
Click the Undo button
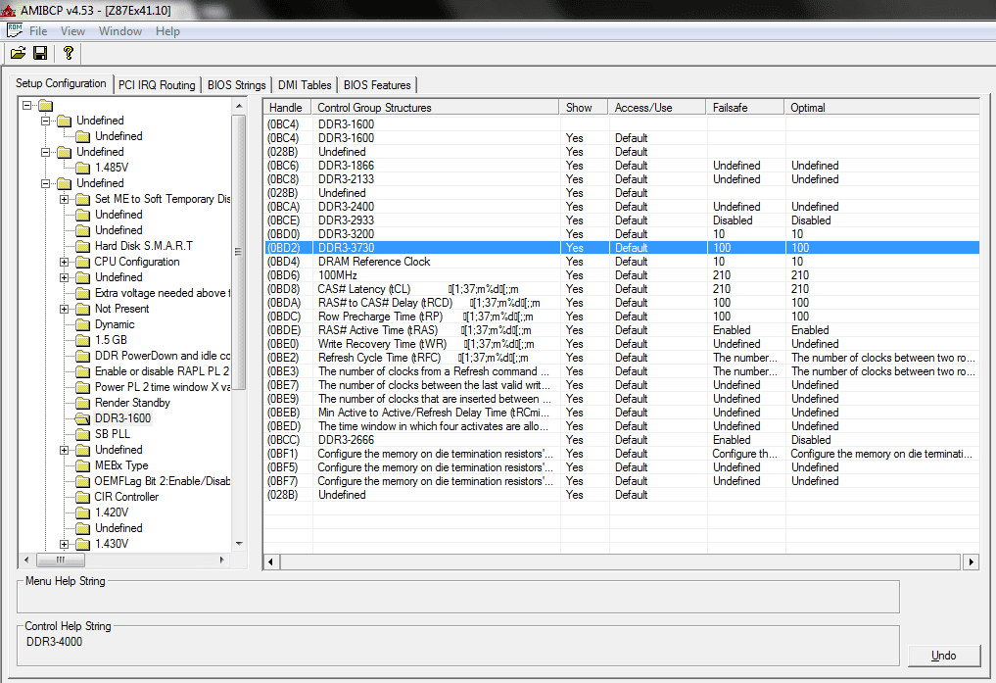[x=943, y=656]
